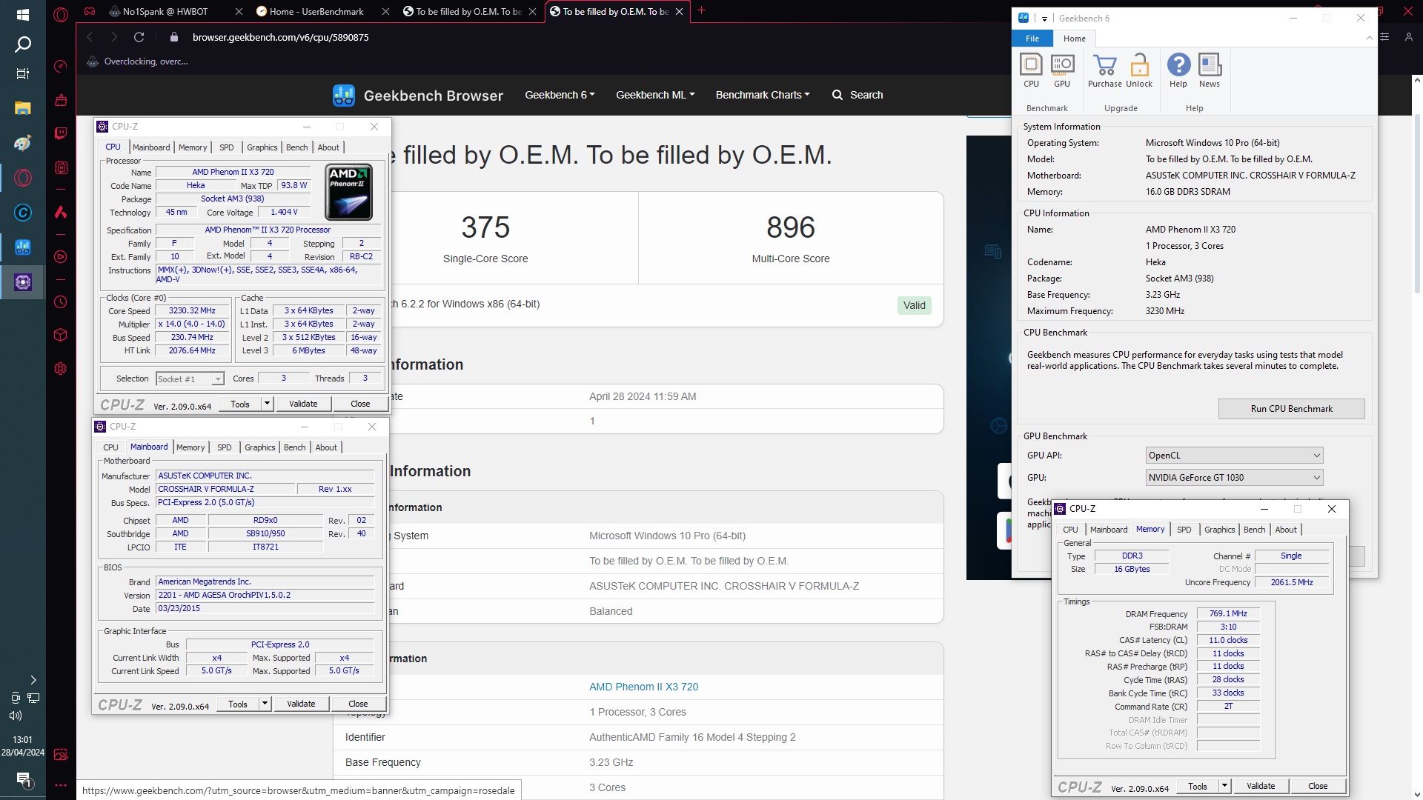This screenshot has height=800, width=1423.
Task: Open the File tab in Geekbench 6
Action: click(1032, 39)
